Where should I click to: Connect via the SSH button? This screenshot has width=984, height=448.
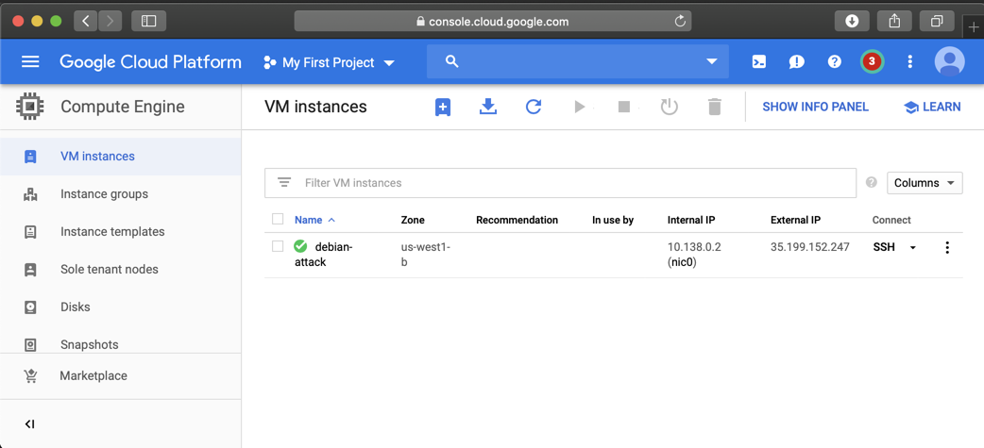pos(884,247)
